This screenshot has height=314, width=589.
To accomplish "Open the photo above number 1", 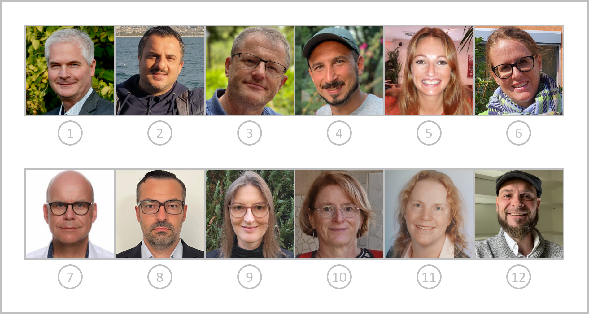I will (70, 70).
